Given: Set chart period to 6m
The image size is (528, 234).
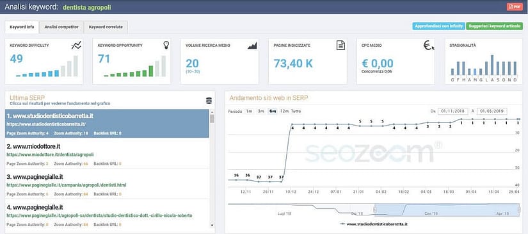Looking at the screenshot, I should click(x=272, y=111).
